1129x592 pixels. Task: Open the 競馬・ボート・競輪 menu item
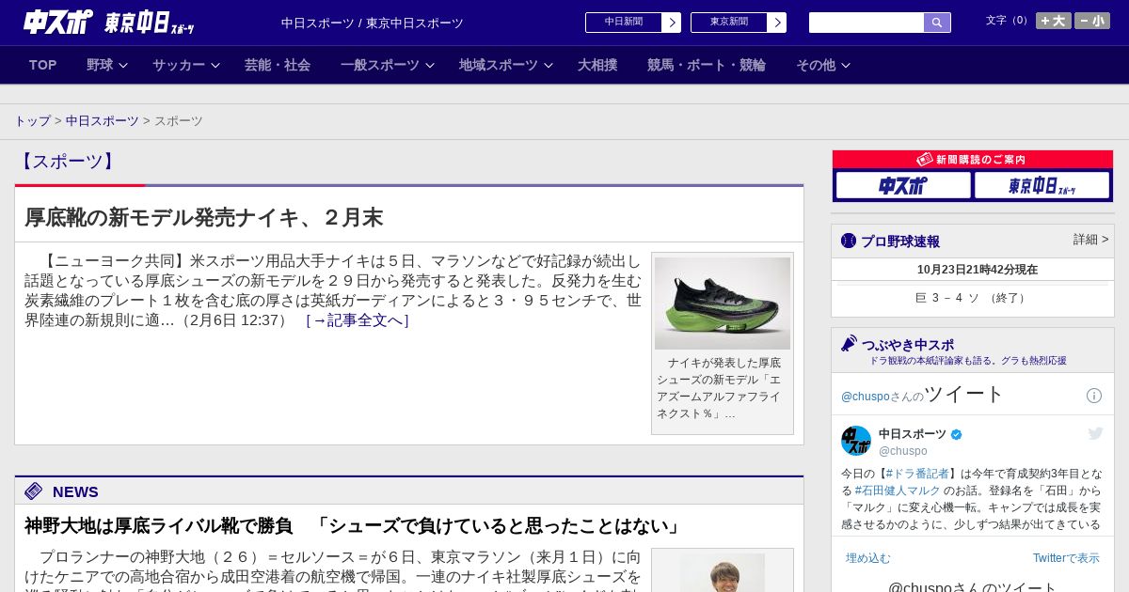click(x=707, y=65)
